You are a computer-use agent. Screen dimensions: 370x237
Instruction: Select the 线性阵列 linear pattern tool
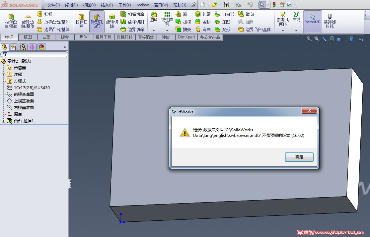click(167, 19)
